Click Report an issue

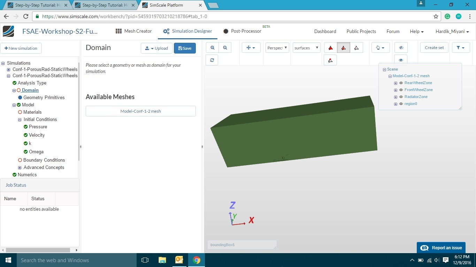(x=441, y=248)
